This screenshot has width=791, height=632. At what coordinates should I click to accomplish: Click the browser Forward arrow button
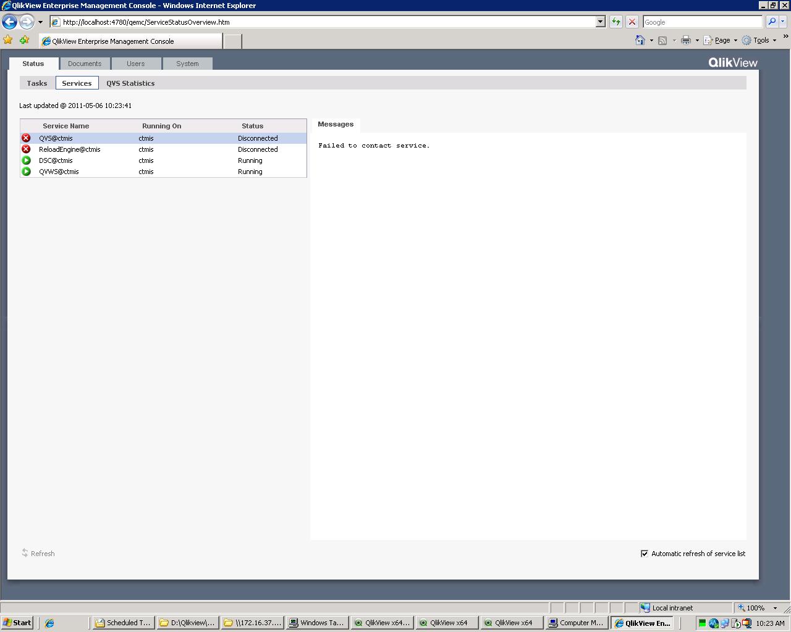tap(26, 22)
